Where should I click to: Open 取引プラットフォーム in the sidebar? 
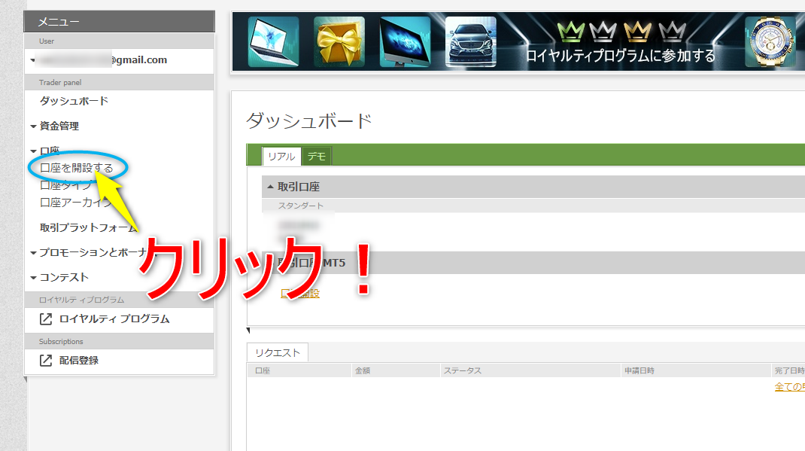click(x=89, y=227)
